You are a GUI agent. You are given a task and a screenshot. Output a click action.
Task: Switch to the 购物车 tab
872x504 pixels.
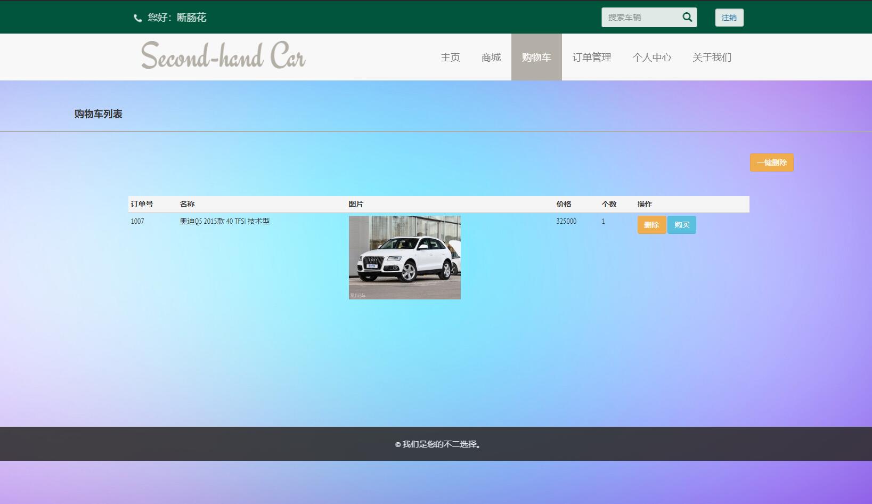[x=536, y=57]
